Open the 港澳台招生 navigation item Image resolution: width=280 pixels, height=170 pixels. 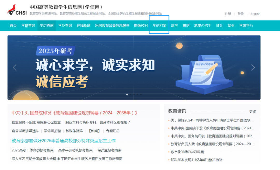tap(203, 26)
